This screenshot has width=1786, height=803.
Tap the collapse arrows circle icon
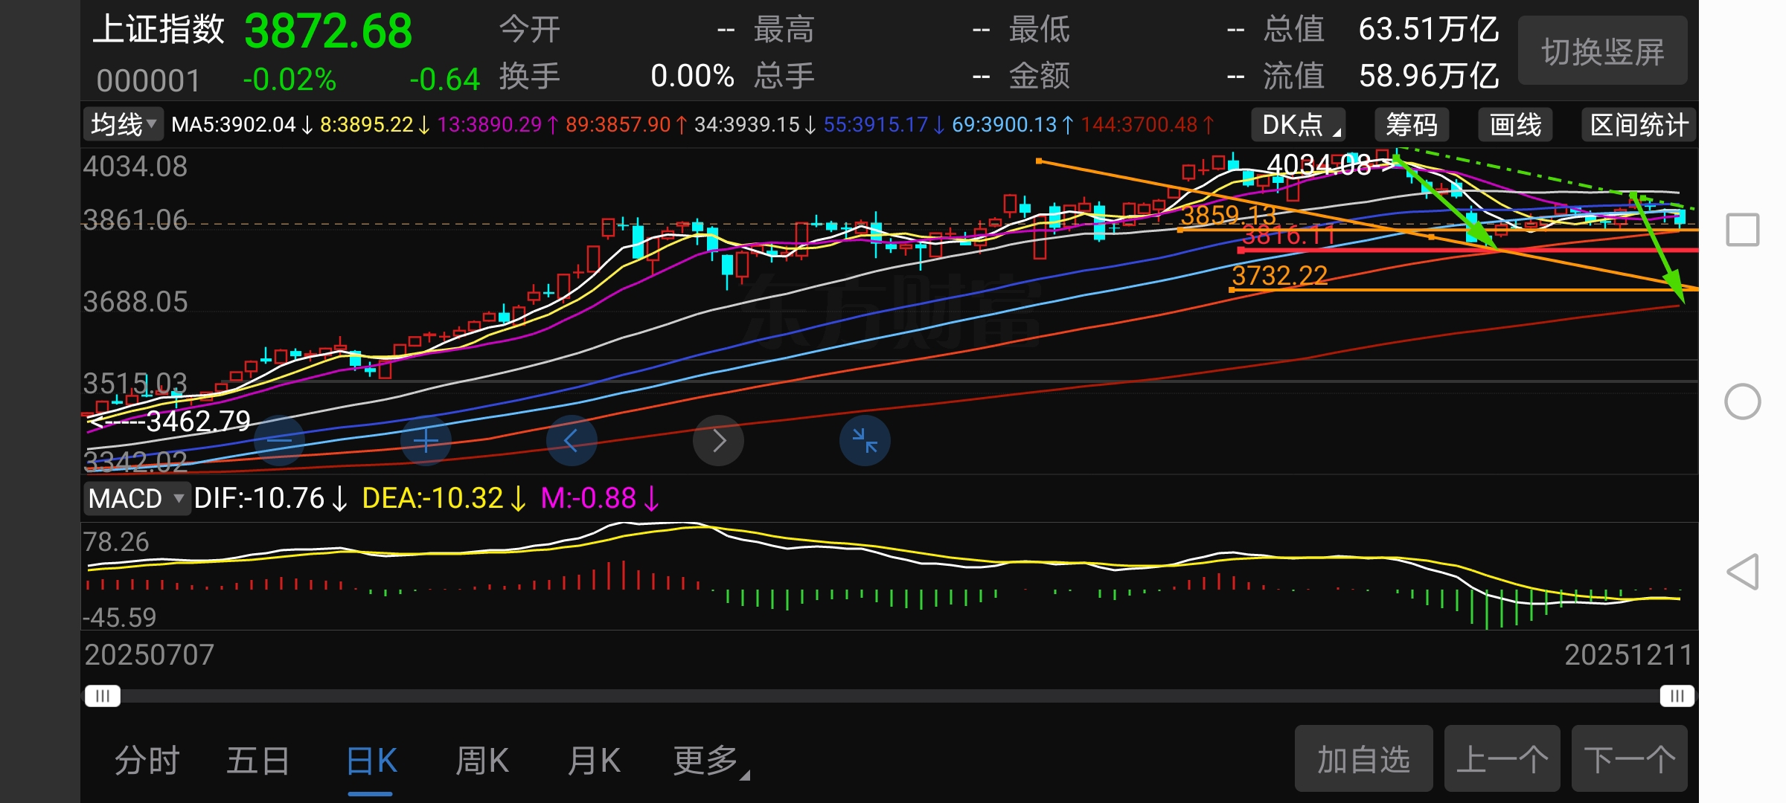click(x=865, y=441)
